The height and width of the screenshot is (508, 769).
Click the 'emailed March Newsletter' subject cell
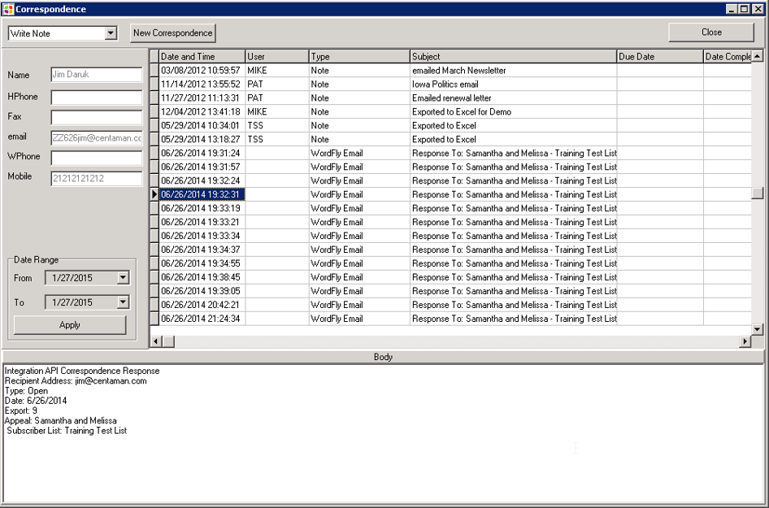pos(514,71)
